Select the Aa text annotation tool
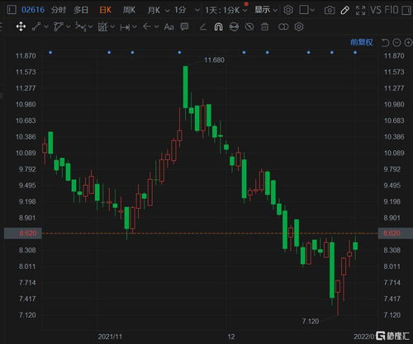Viewport: 413px width, 344px height. point(169,27)
